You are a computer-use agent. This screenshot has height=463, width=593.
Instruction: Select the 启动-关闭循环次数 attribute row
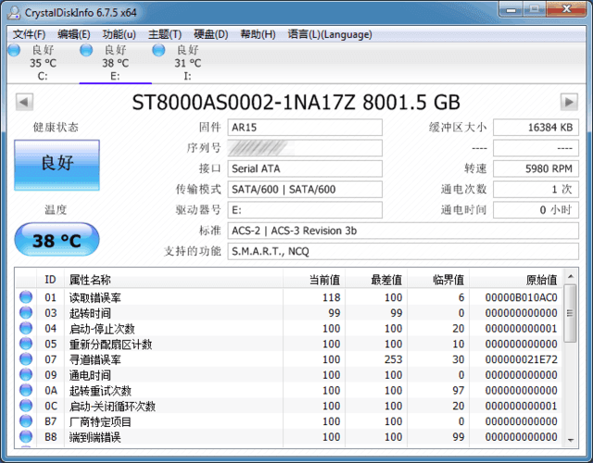(x=289, y=406)
